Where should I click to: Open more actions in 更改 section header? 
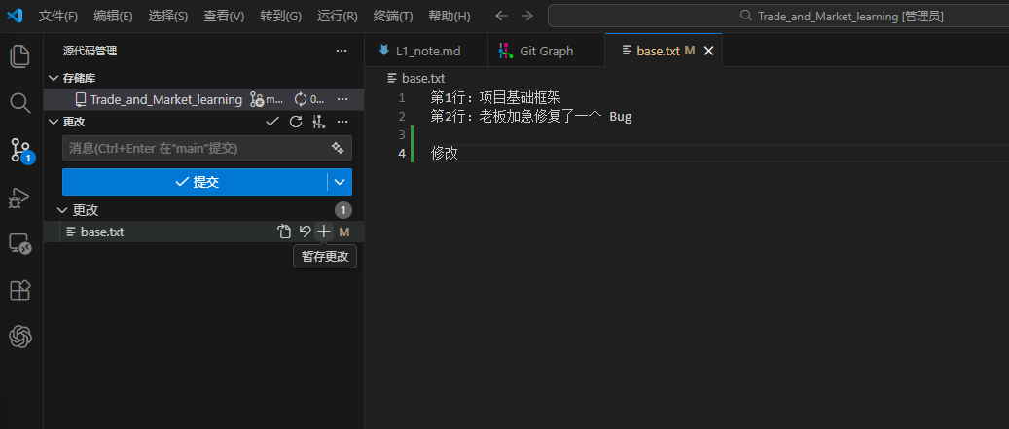pyautogui.click(x=342, y=122)
